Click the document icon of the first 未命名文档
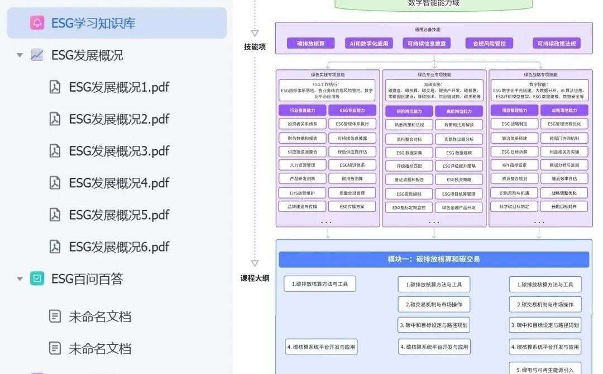This screenshot has width=603, height=374. point(54,316)
